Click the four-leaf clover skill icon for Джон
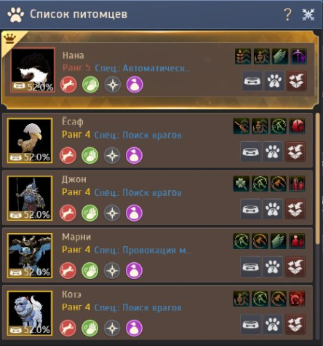Viewport: 323px width, 346px height. [242, 184]
